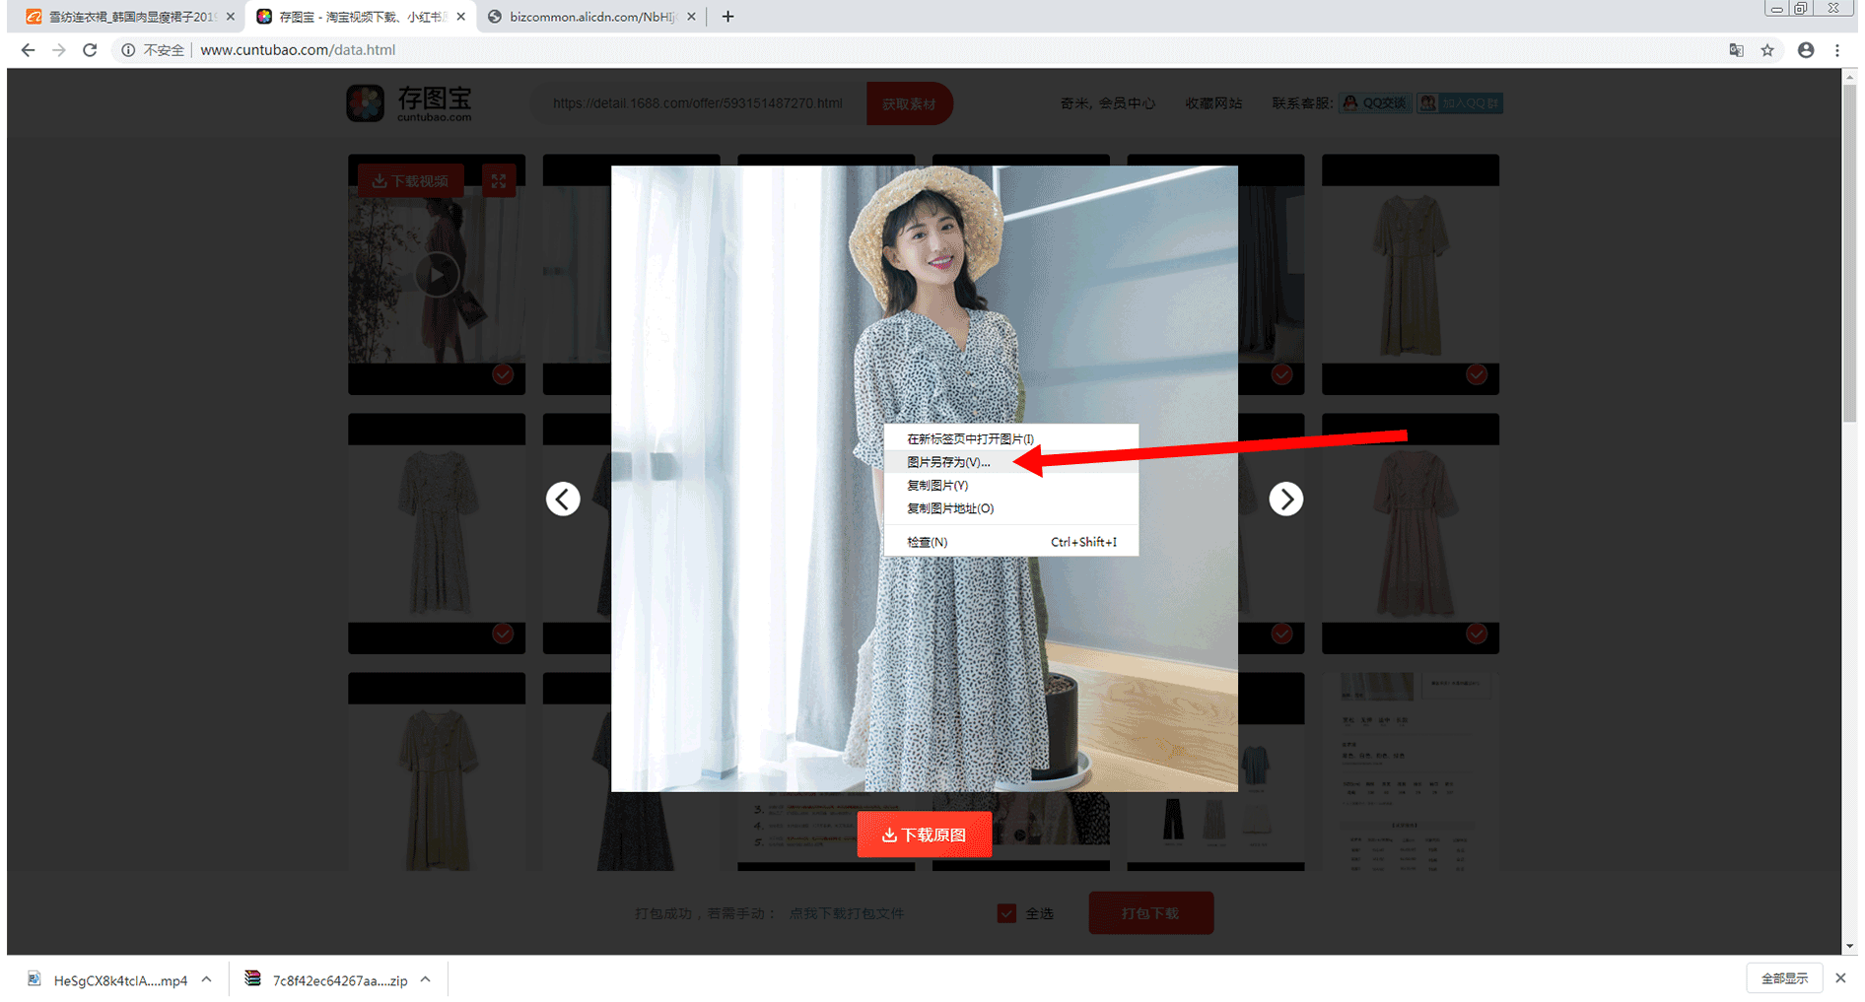
Task: Toggle the check mark on the top-right dress thumbnail
Action: click(1476, 374)
